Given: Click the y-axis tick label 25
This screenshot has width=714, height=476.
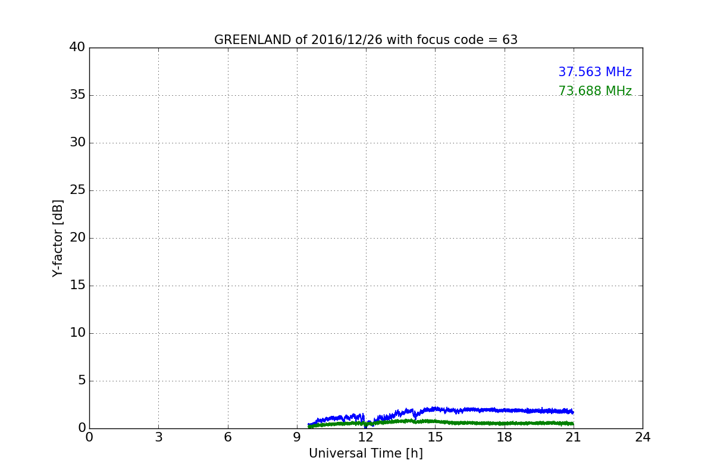Looking at the screenshot, I should pyautogui.click(x=77, y=190).
